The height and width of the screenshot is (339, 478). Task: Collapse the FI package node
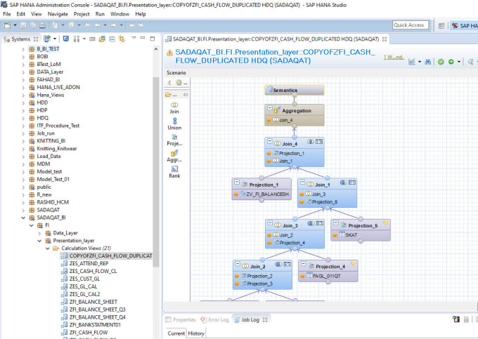pyautogui.click(x=32, y=225)
